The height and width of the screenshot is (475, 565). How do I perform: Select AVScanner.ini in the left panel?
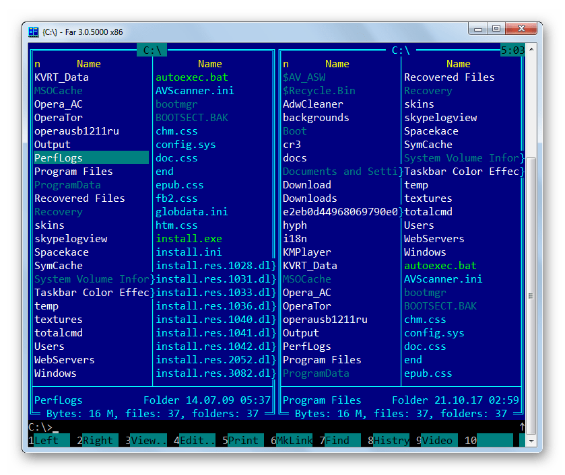pyautogui.click(x=195, y=91)
